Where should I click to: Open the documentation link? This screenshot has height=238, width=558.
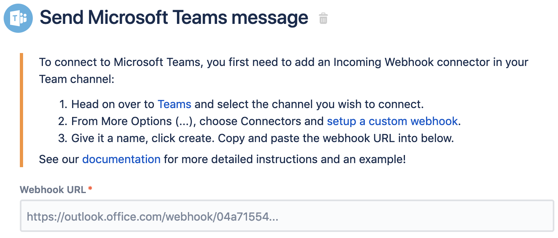pos(121,159)
